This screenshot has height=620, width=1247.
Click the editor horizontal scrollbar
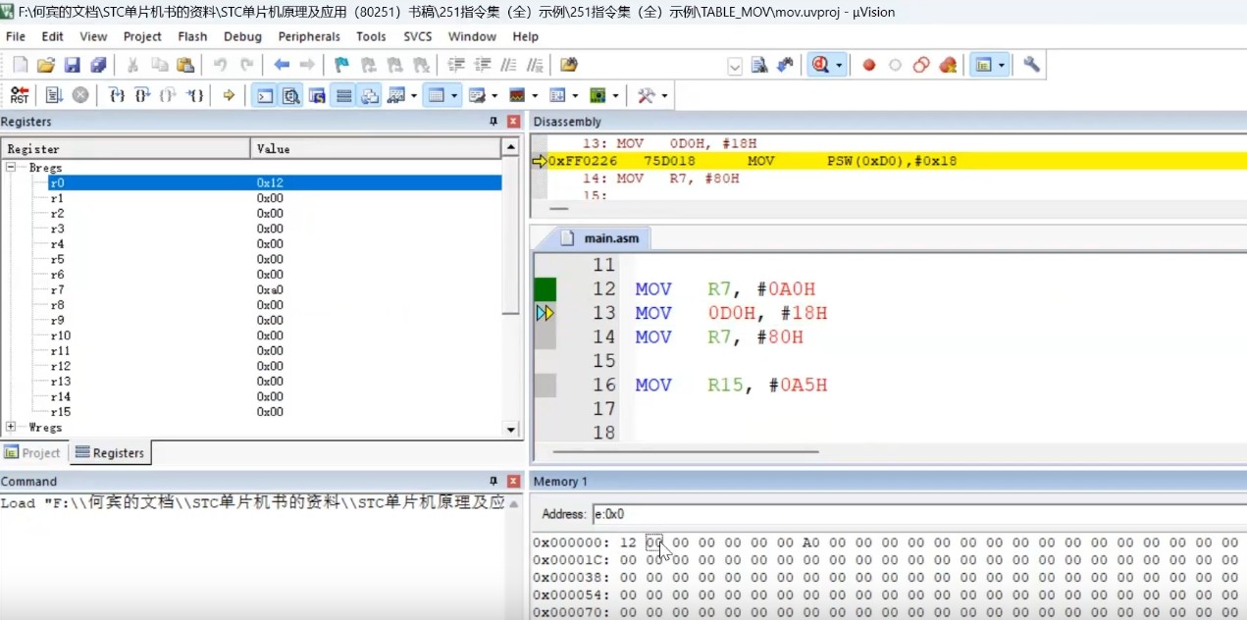tap(685, 452)
